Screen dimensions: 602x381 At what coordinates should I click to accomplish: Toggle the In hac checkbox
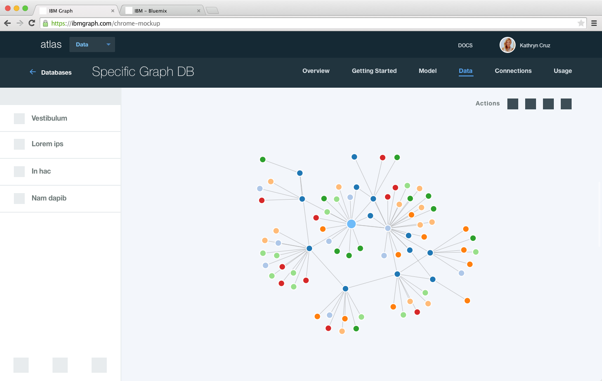pos(19,171)
